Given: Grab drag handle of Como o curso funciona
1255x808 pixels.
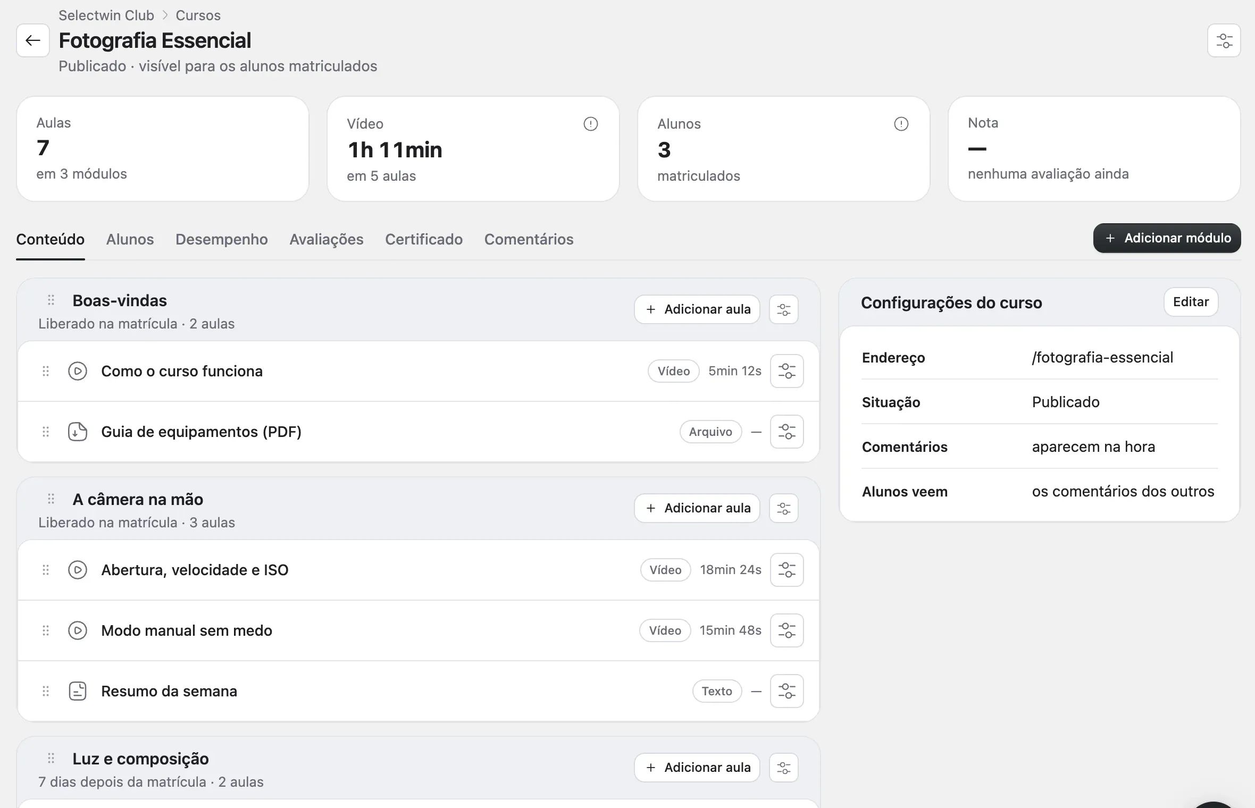Looking at the screenshot, I should point(46,371).
